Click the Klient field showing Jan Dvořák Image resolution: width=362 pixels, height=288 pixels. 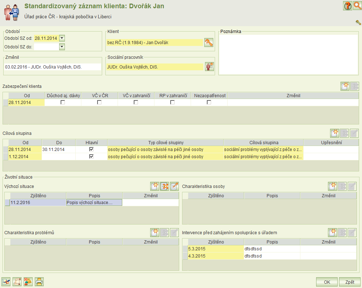154,42
